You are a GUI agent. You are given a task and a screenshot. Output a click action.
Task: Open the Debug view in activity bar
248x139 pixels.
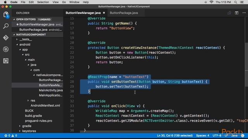tap(6, 49)
